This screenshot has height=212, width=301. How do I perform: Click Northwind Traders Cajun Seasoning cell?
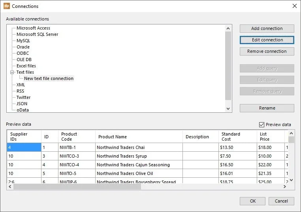pyautogui.click(x=139, y=164)
